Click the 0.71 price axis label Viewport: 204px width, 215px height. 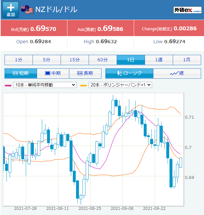click(189, 117)
